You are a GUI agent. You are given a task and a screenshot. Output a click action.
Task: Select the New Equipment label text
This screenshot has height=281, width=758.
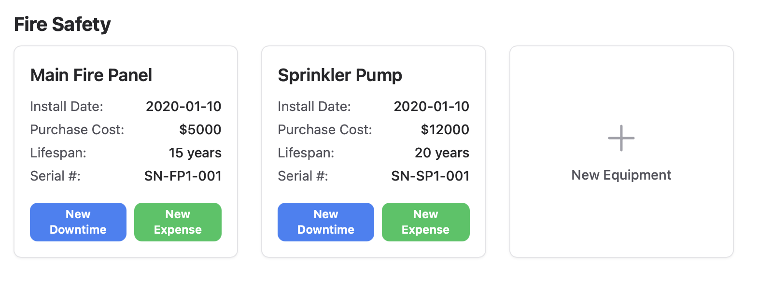click(621, 175)
